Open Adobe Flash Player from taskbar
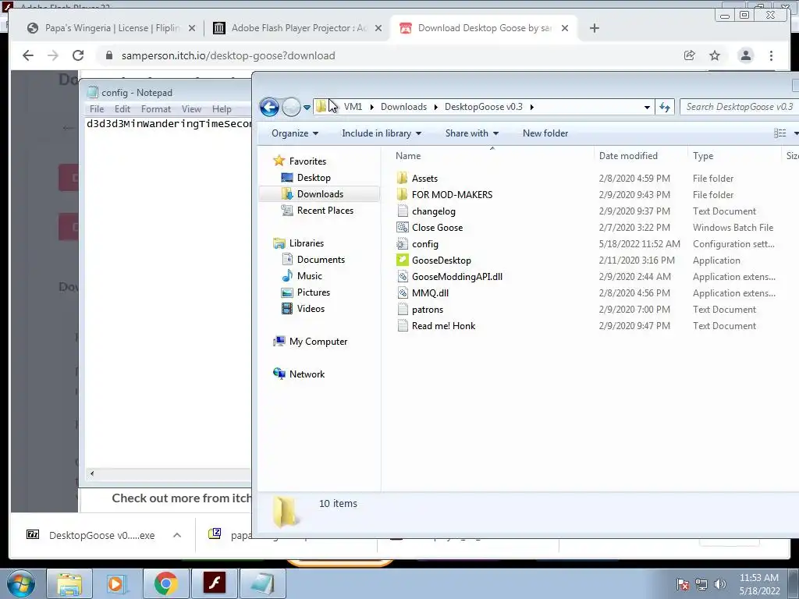799x599 pixels. tap(215, 583)
